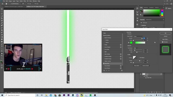Screen dimensions: 173x97
Task: Open the Hand tool preset dropdown arrow
Action: coord(8,4)
